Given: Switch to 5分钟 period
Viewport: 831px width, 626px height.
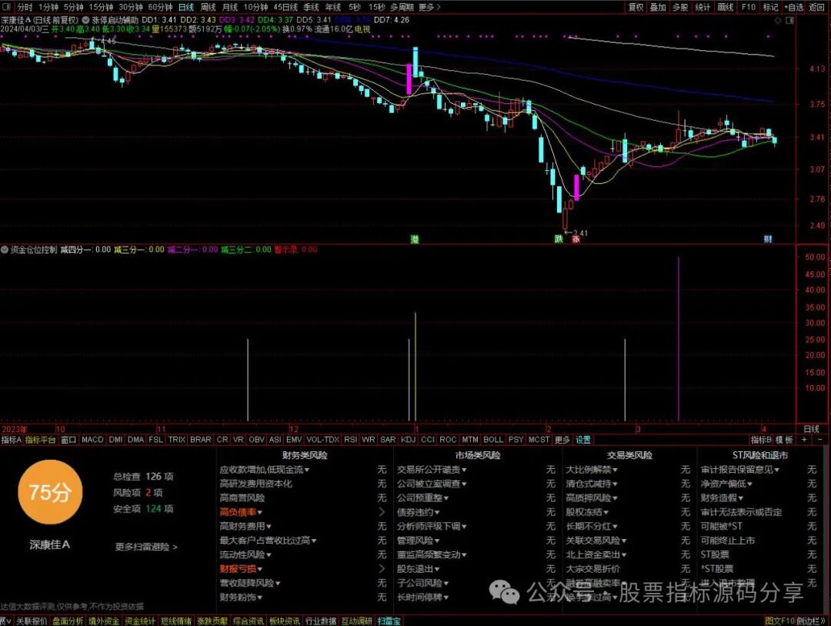Looking at the screenshot, I should point(74,7).
